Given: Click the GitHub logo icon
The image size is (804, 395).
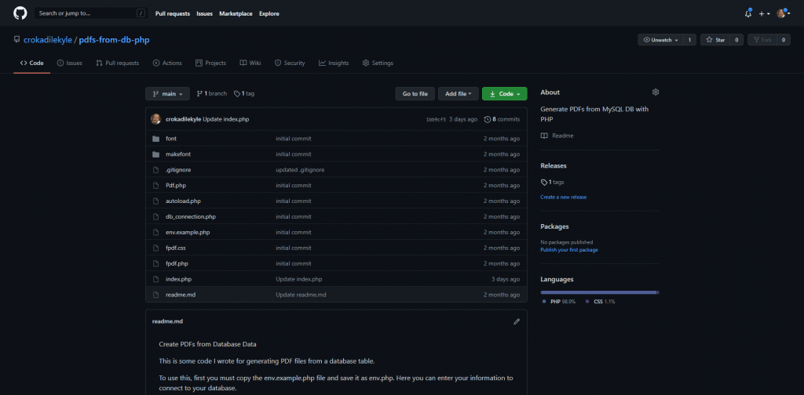Looking at the screenshot, I should pyautogui.click(x=20, y=13).
